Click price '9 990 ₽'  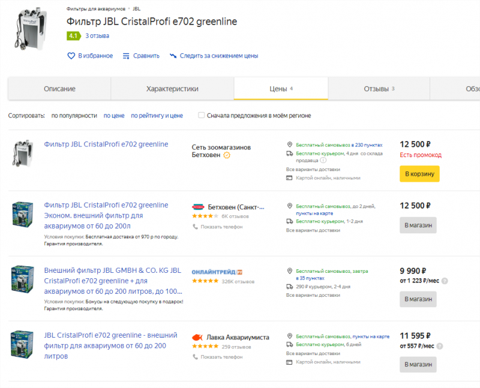(x=413, y=271)
